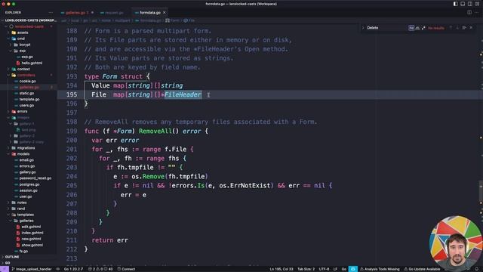Go to previous match in find widget
Image resolution: width=483 pixels, height=272 pixels.
451,28
